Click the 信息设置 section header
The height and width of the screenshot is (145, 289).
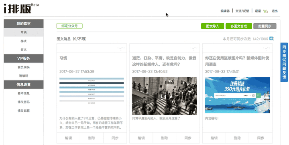24,85
